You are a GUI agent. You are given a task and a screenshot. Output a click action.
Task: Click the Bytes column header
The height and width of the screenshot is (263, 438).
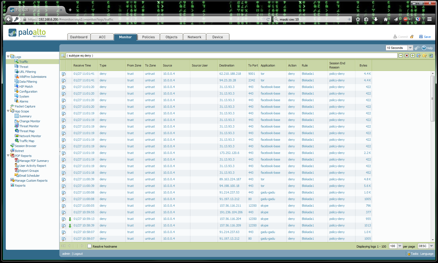click(363, 65)
